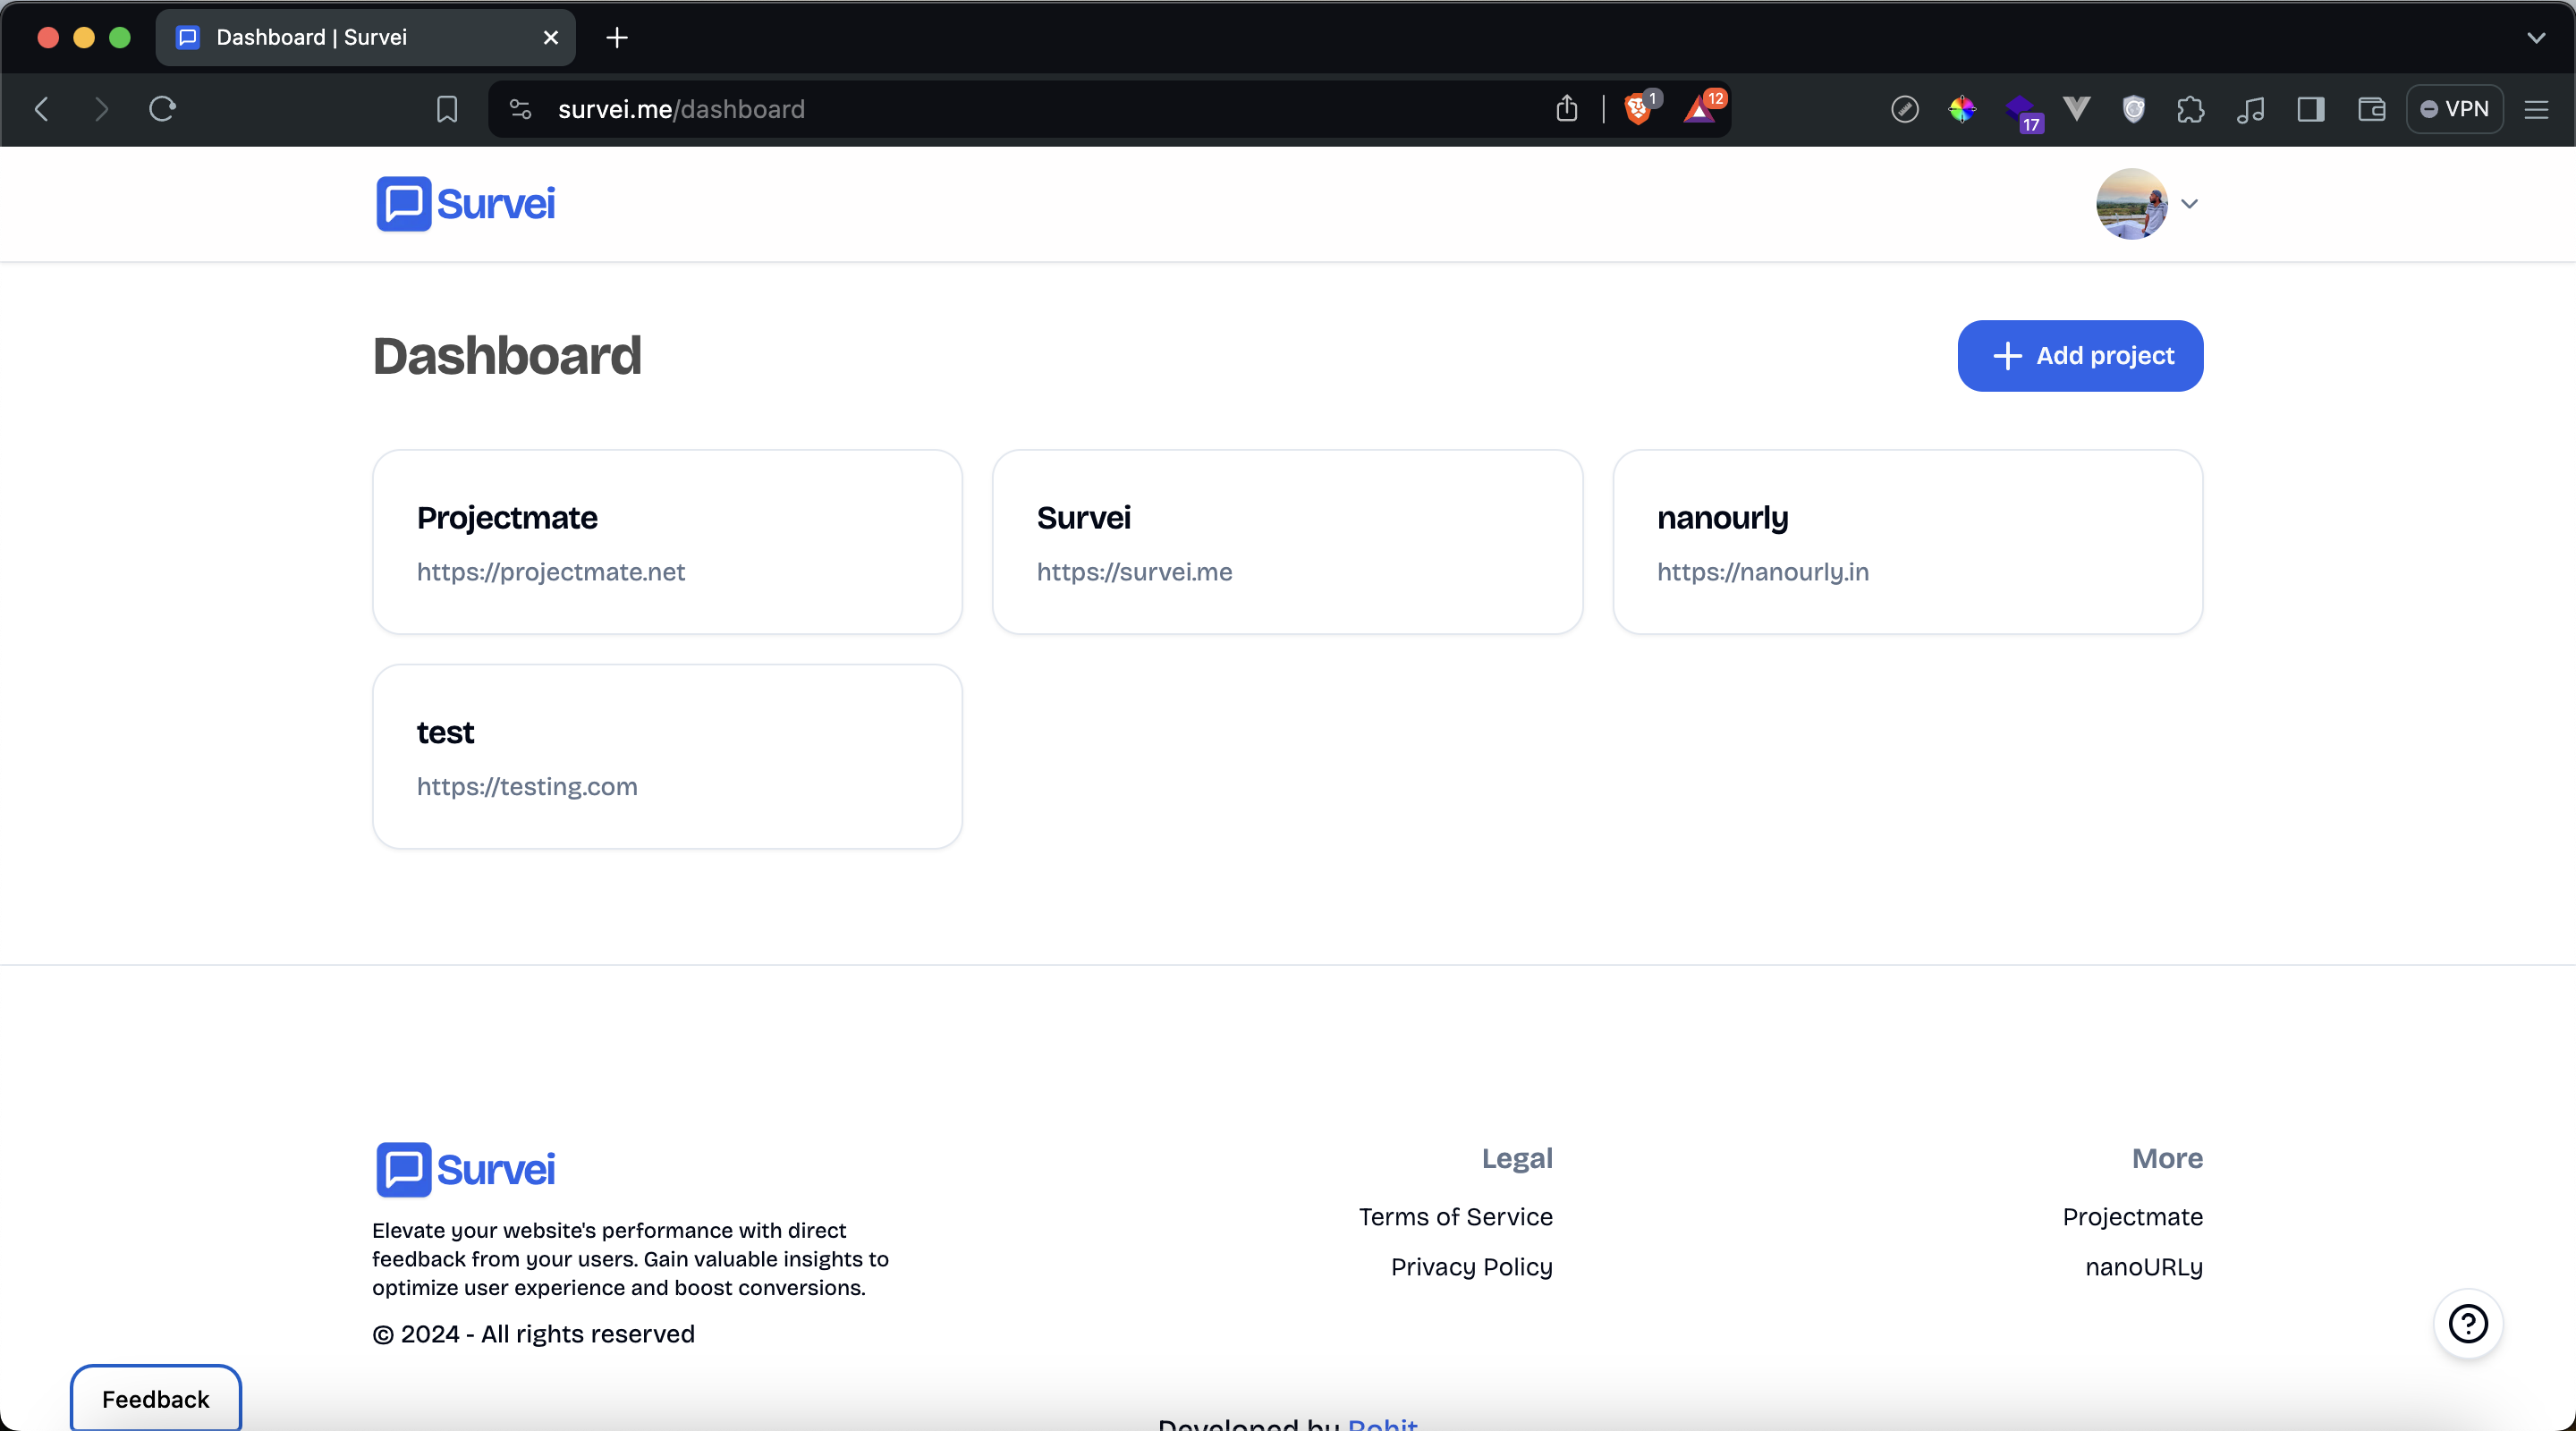2576x1431 pixels.
Task: Toggle the browser sidebar panel
Action: pos(2310,109)
